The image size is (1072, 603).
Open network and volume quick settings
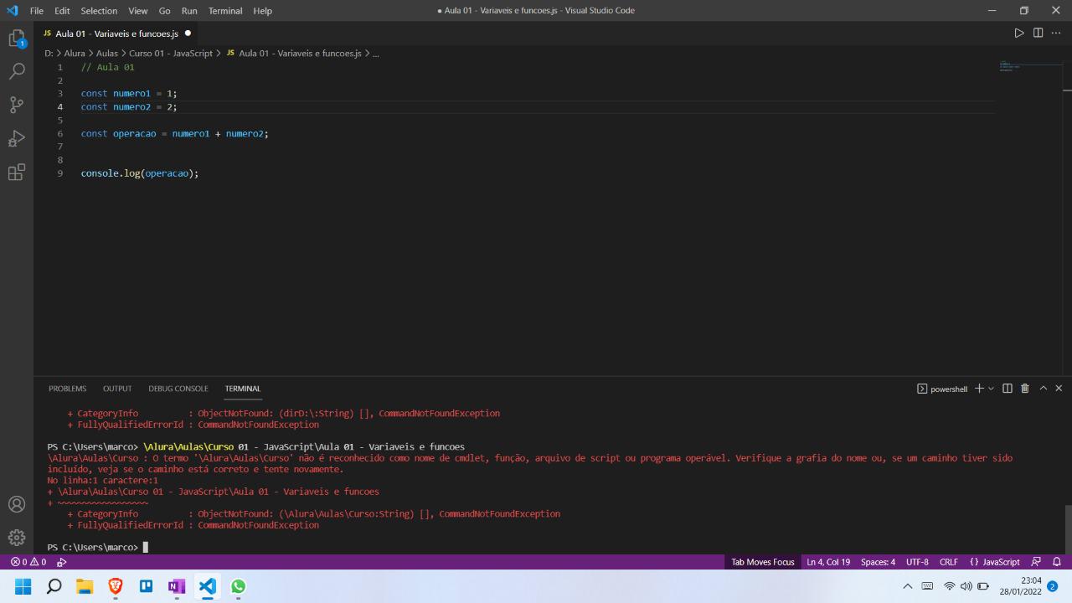point(967,586)
